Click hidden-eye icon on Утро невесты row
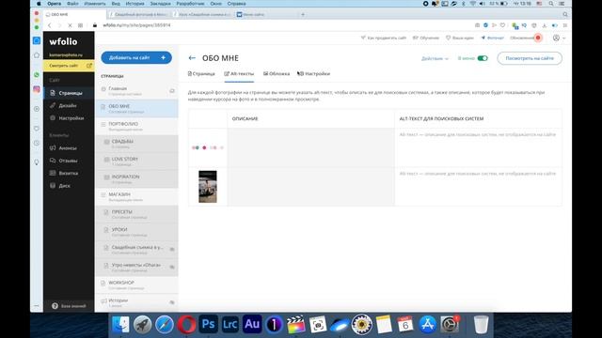This screenshot has height=338, width=602. tap(172, 267)
